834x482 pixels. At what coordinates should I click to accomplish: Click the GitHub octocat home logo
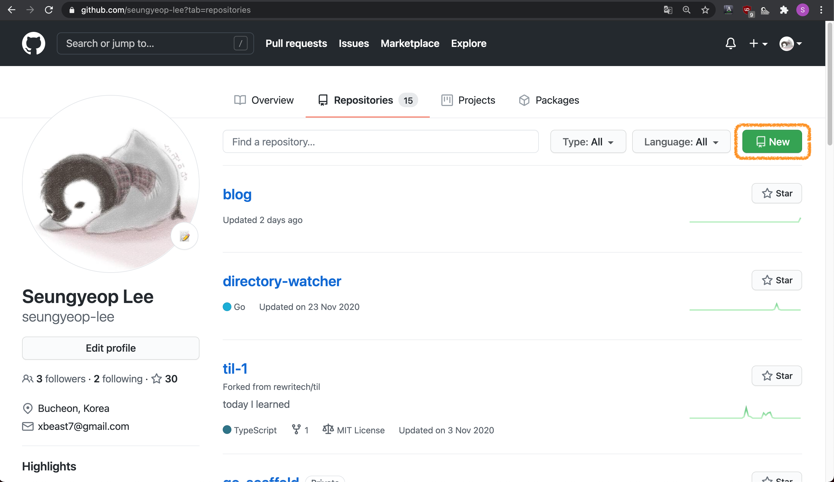(33, 43)
